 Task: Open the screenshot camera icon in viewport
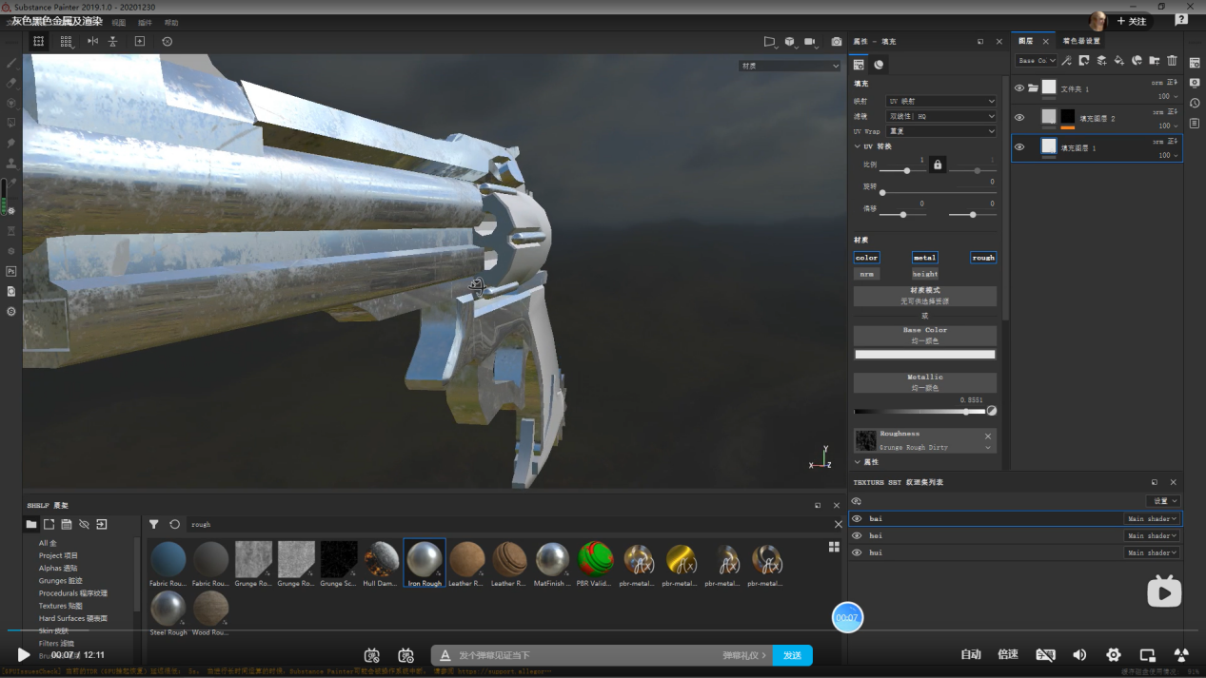[x=837, y=42]
